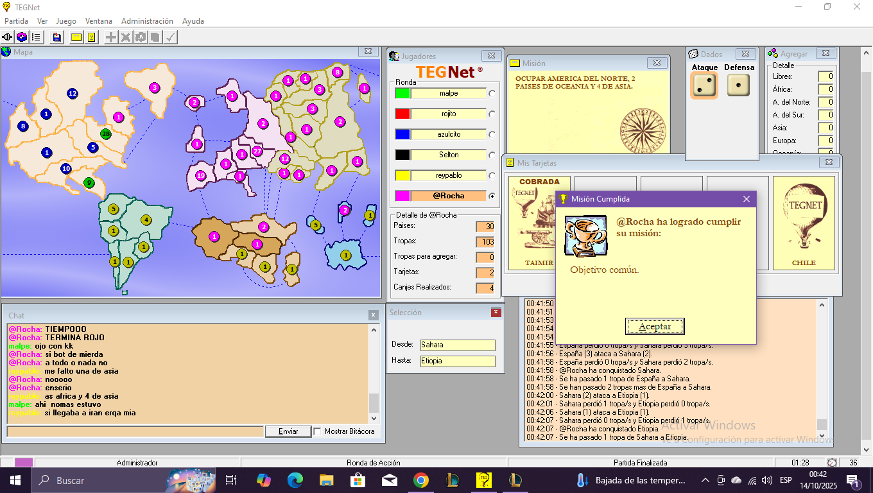Click the Ataque die showing two
The height and width of the screenshot is (493, 873).
[704, 85]
